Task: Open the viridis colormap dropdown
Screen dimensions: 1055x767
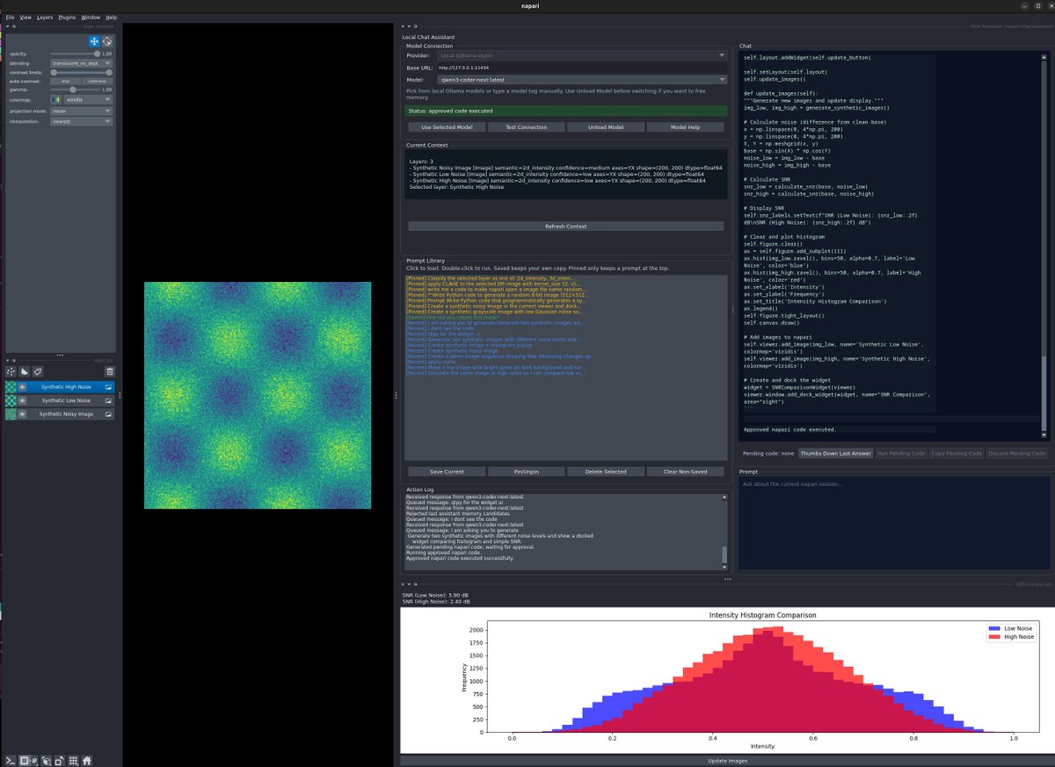Action: tap(88, 100)
